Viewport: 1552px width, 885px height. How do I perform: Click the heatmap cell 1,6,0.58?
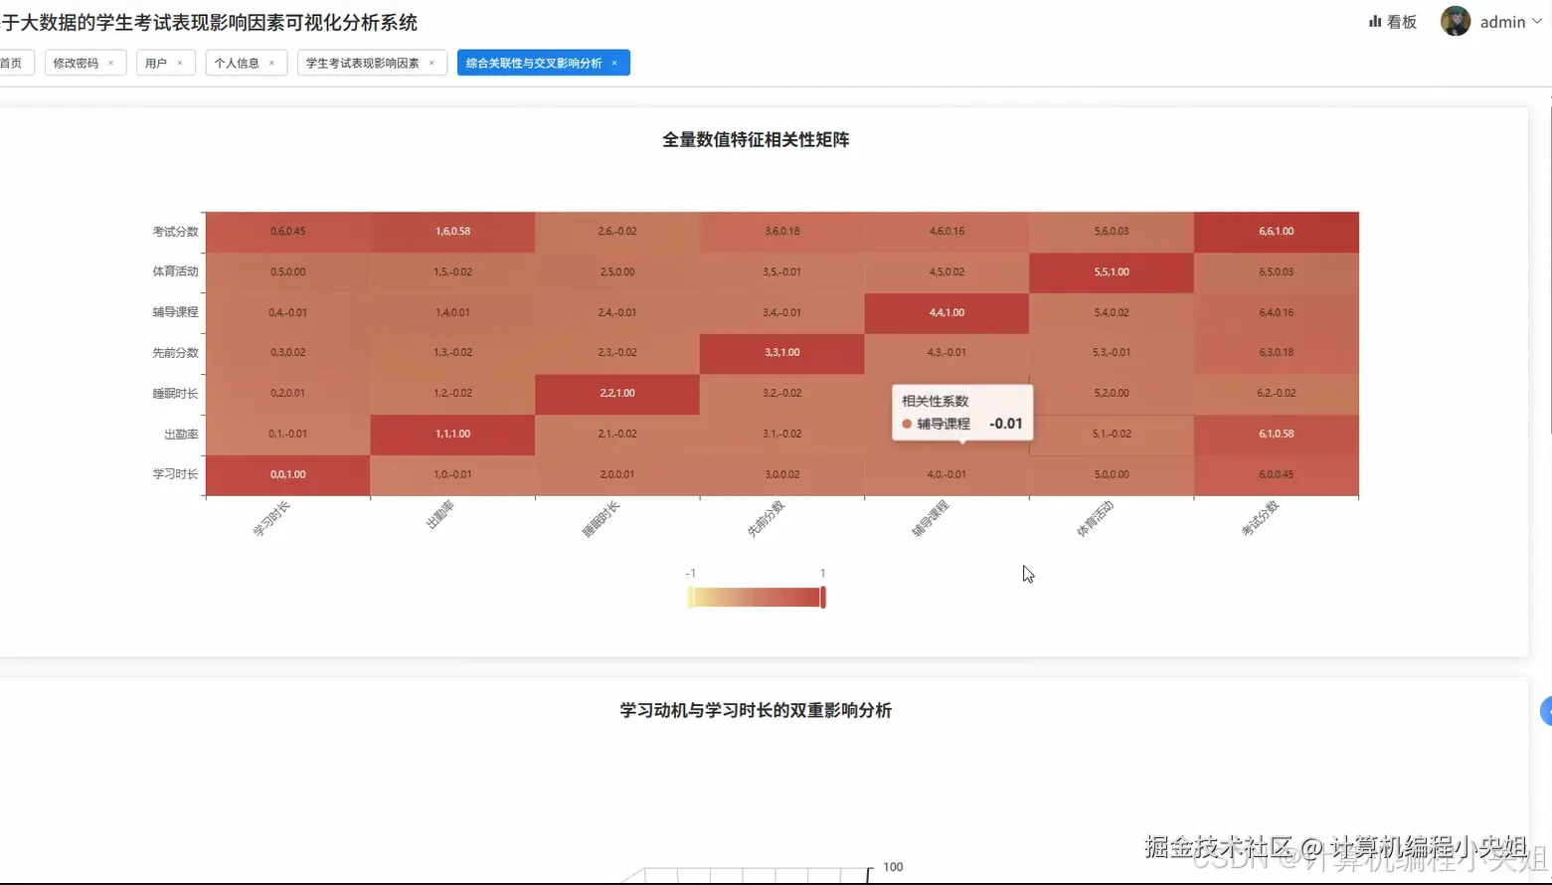click(x=452, y=231)
